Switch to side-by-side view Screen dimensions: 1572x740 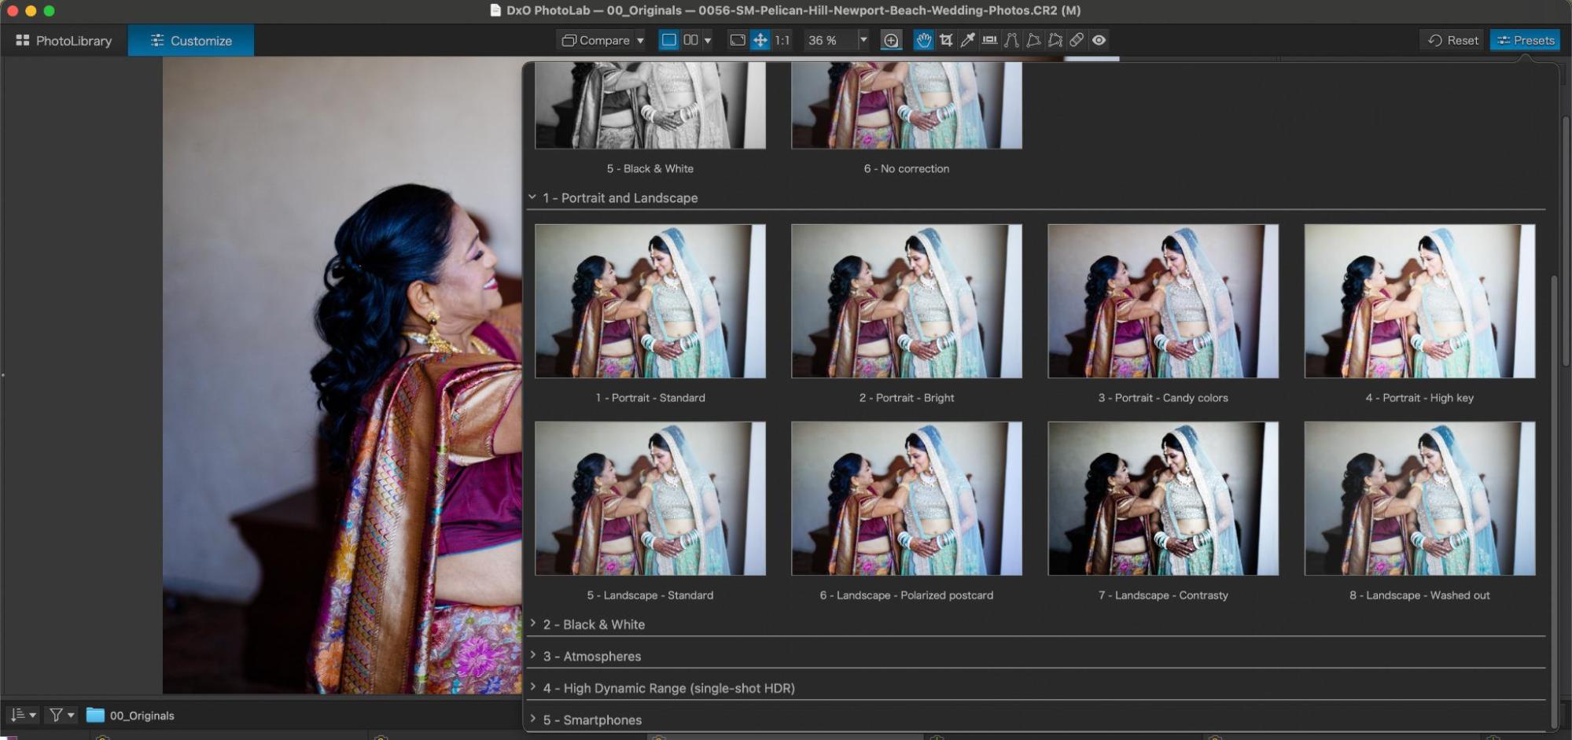(x=690, y=40)
